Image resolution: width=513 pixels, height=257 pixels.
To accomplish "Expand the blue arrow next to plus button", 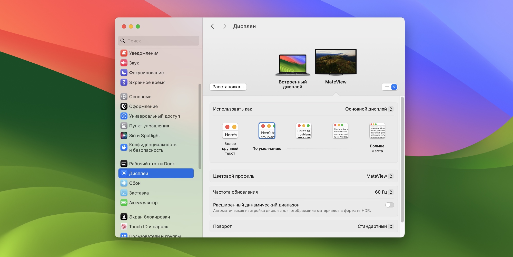I will coord(394,87).
